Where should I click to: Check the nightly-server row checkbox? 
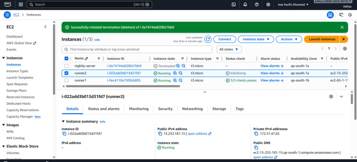pos(67,66)
